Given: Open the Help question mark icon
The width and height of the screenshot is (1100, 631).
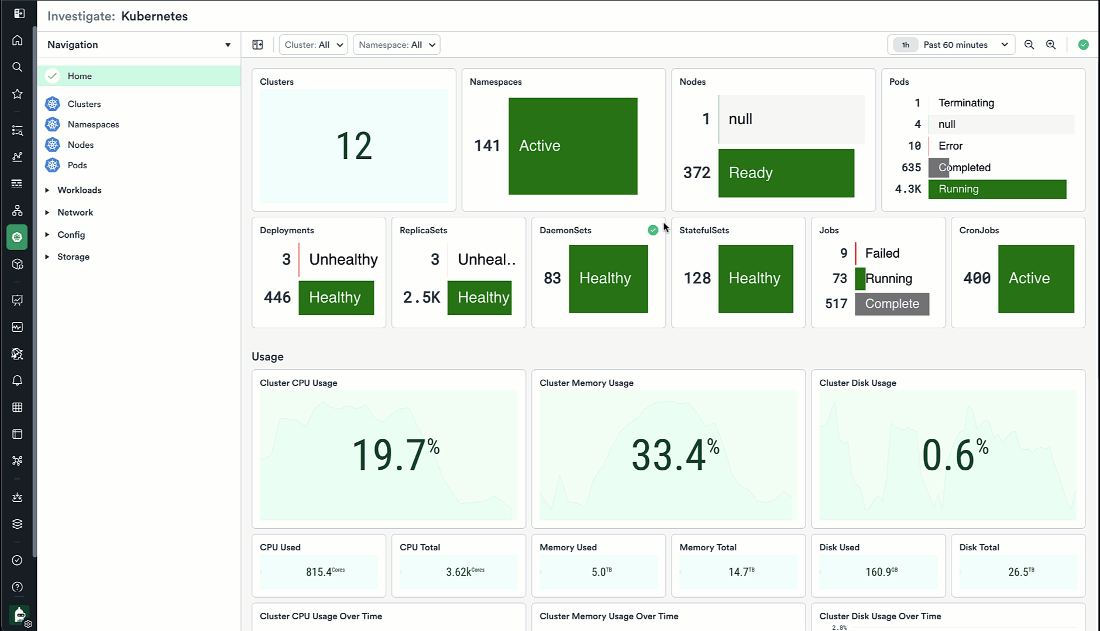Looking at the screenshot, I should coord(18,587).
